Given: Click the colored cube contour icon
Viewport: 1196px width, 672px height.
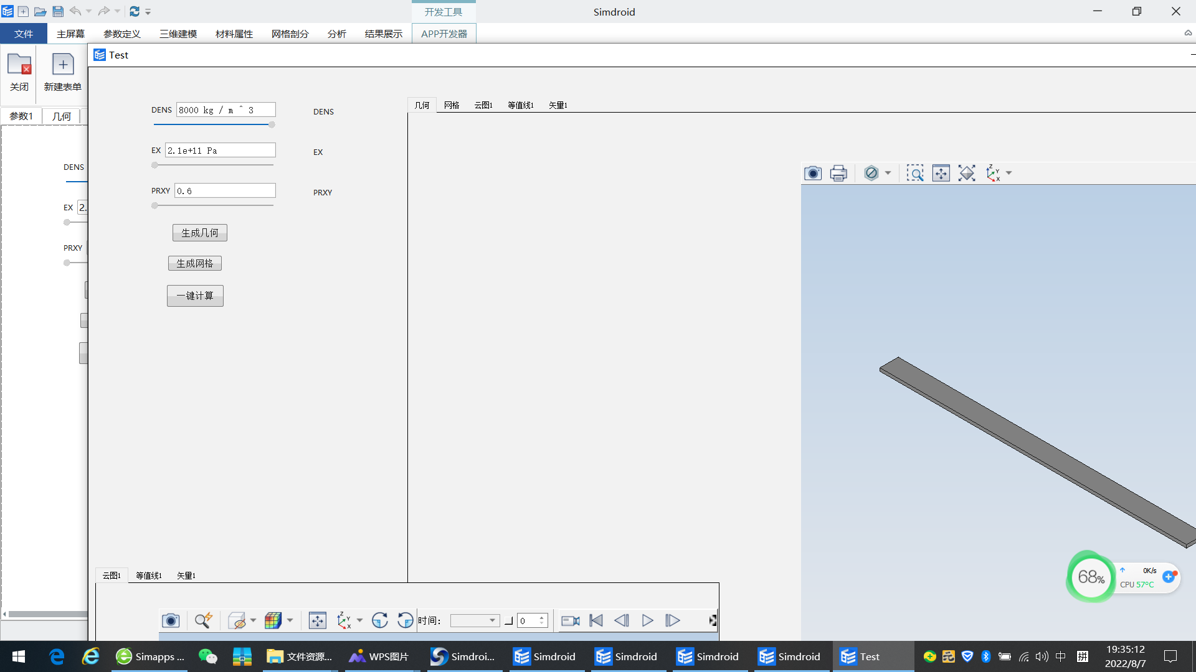Looking at the screenshot, I should (273, 620).
